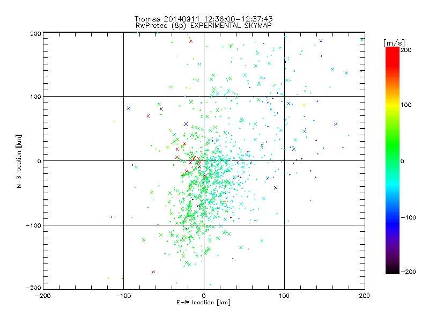Click the E-W axis tick label '200'

click(x=365, y=296)
